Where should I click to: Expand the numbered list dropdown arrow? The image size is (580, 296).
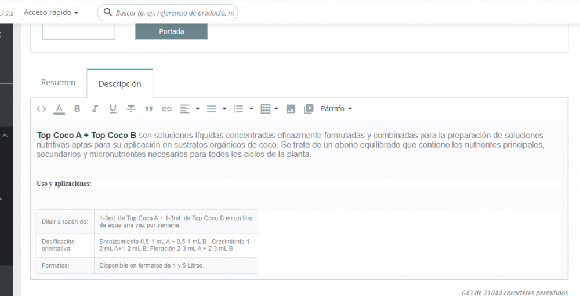(252, 109)
